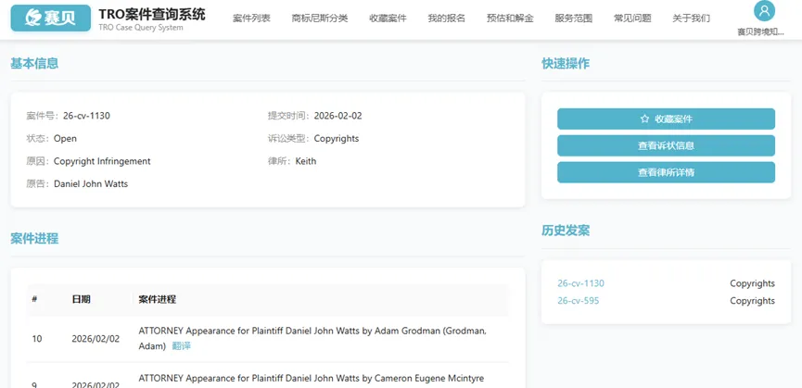The width and height of the screenshot is (802, 388).
Task: Click TRO案件查询系统 title text
Action: pos(152,14)
